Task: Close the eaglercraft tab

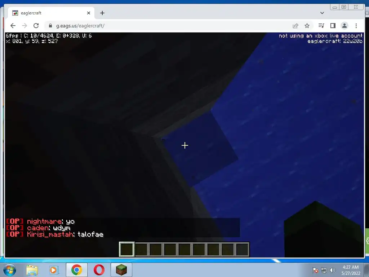Action: tap(89, 13)
